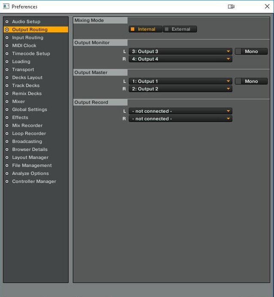Click the bullet icon beside Effects

(x=7, y=118)
